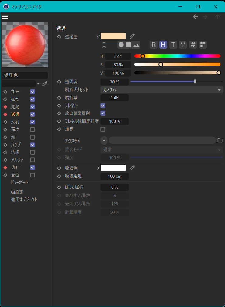
Task: Disable the フレネル checkbox
Action: (103, 106)
